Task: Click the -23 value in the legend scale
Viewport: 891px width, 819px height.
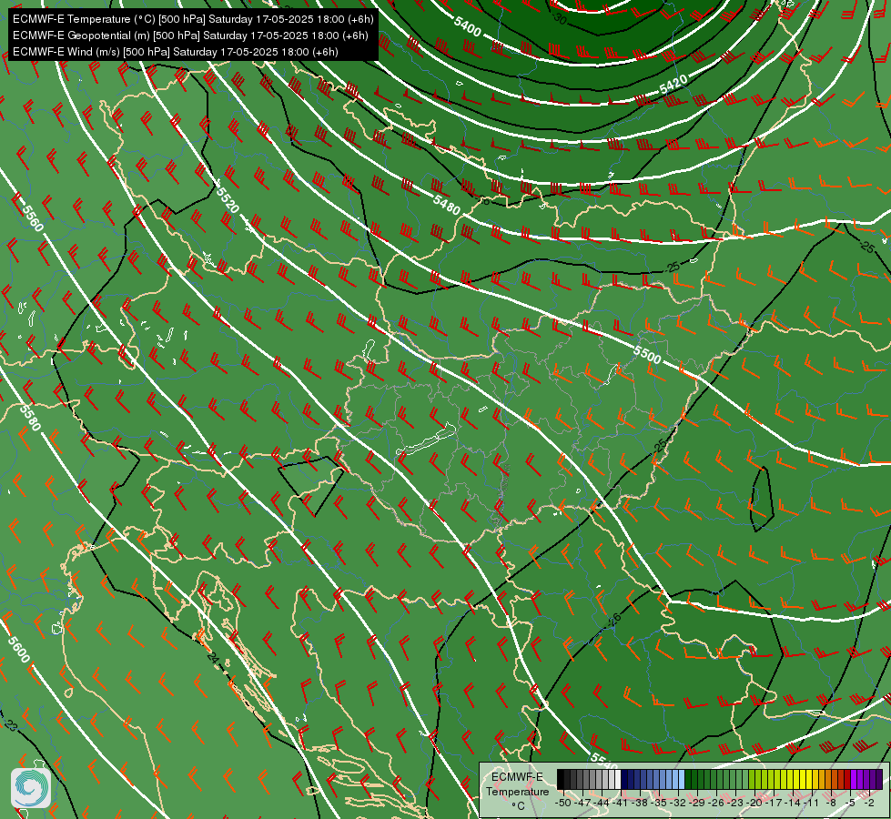Action: point(735,803)
